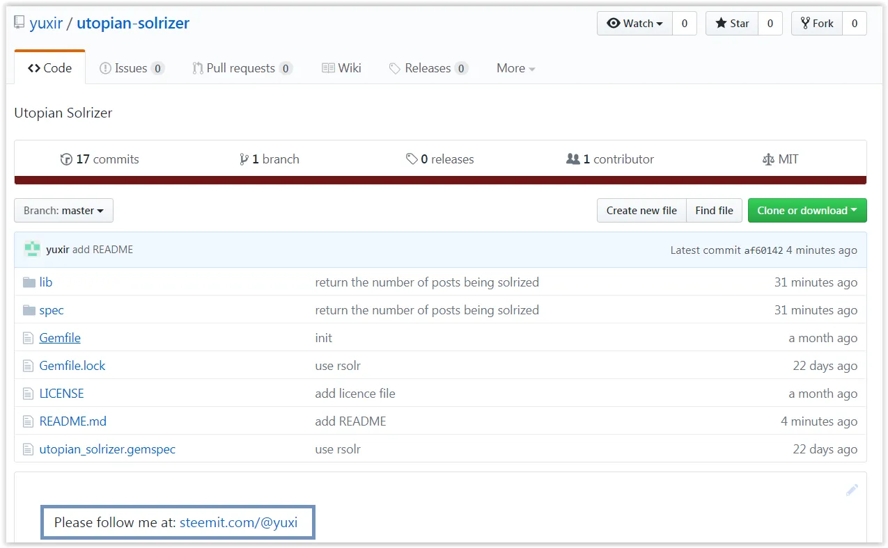Open the README.md file
The width and height of the screenshot is (888, 548).
[73, 421]
